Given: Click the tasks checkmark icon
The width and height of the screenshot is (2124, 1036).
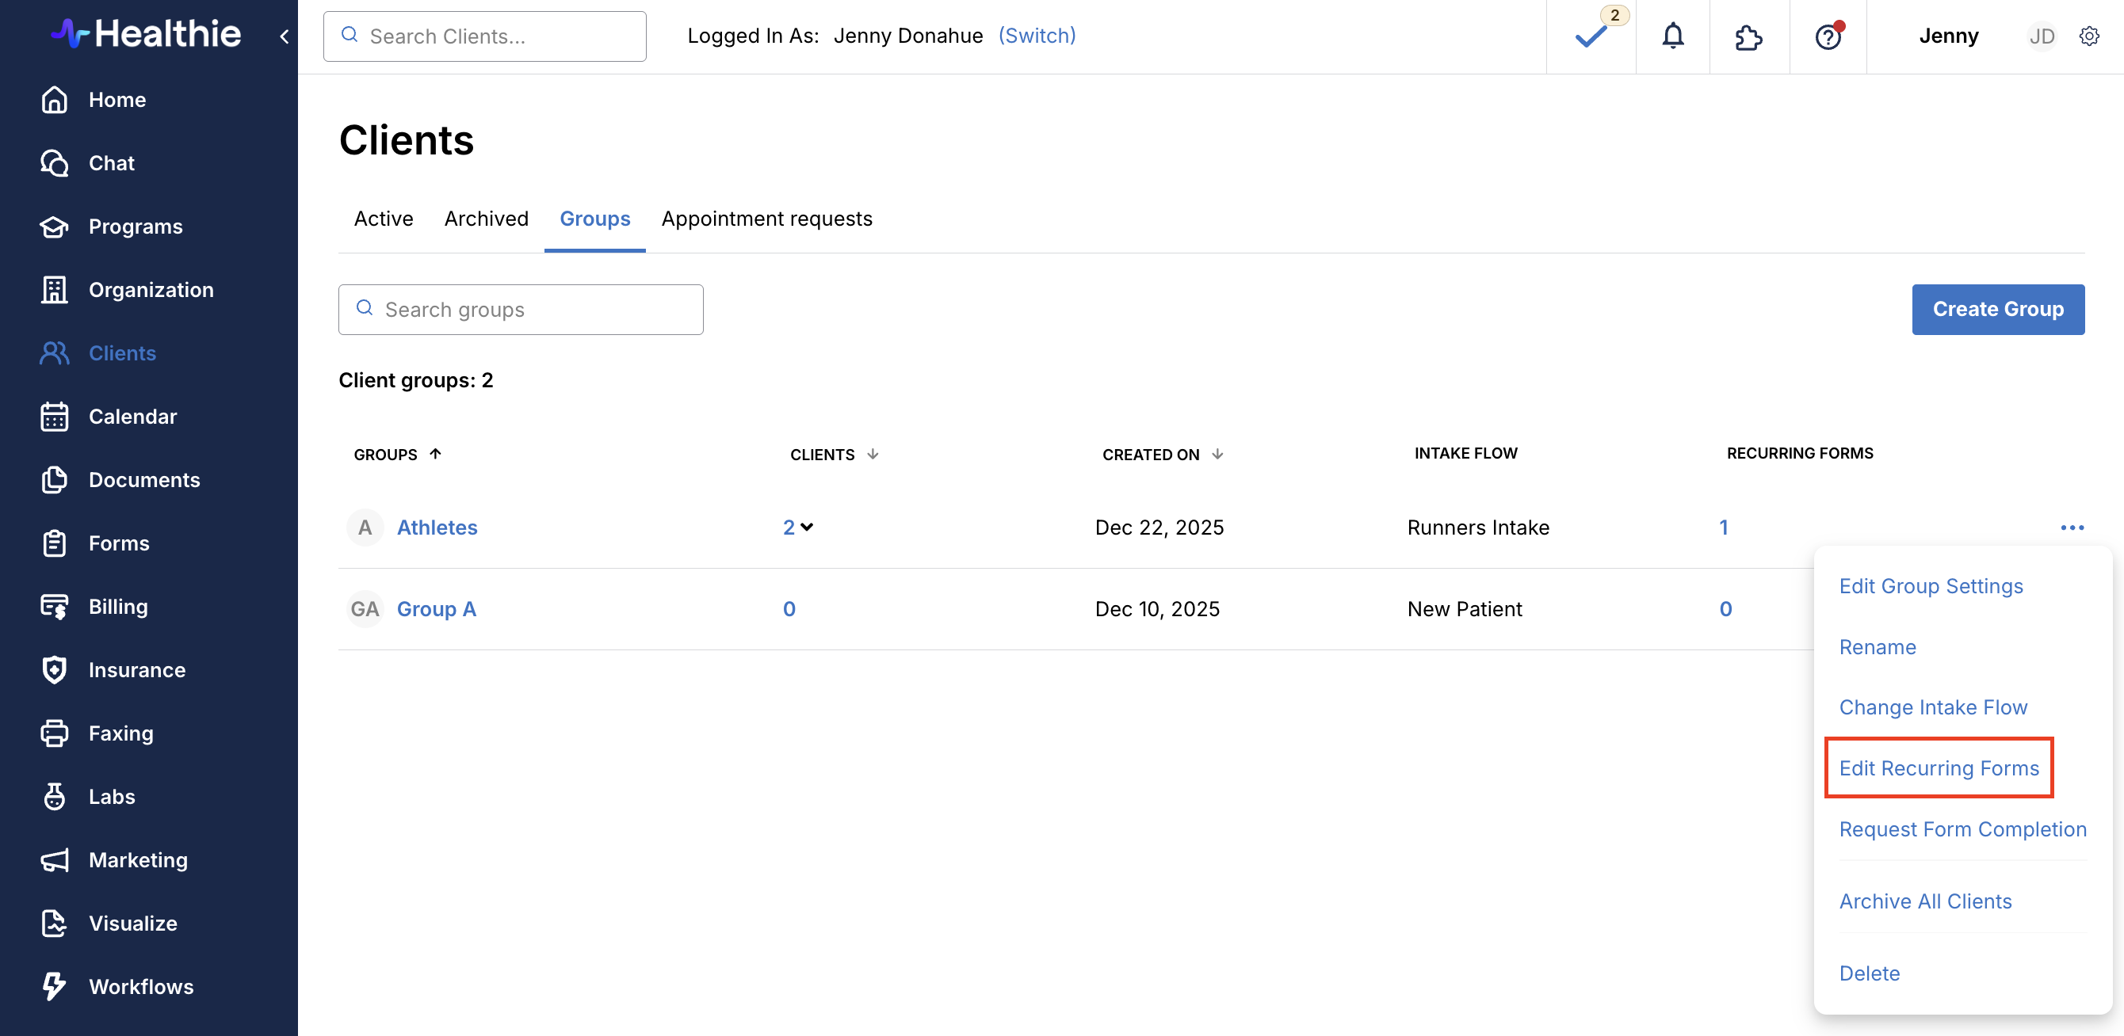Looking at the screenshot, I should (x=1591, y=36).
